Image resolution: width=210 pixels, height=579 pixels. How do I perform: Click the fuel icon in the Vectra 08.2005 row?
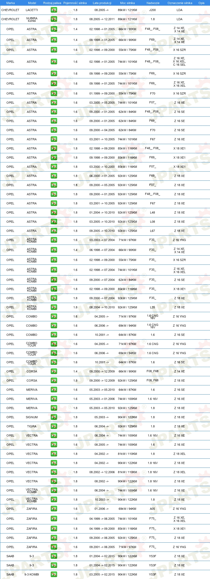coord(54,445)
